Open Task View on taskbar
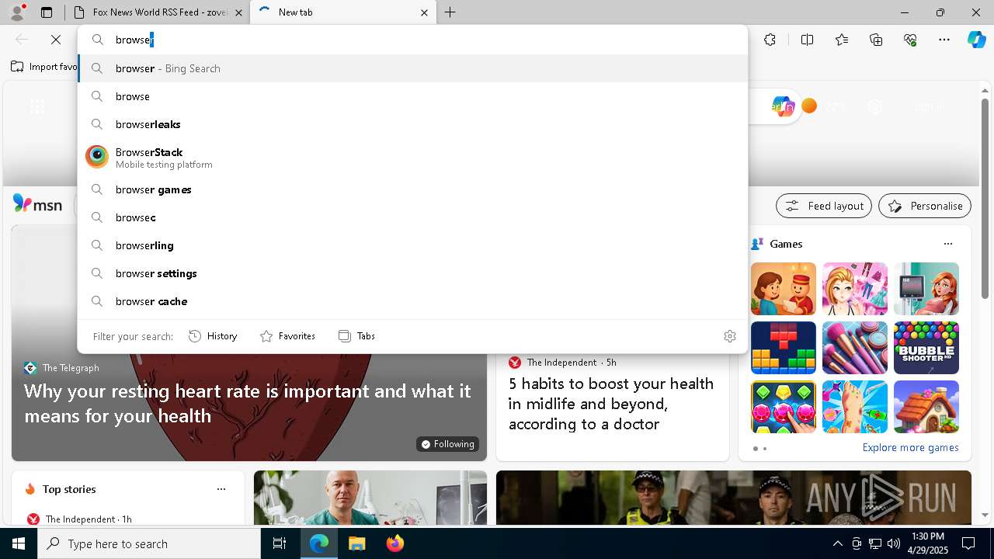The height and width of the screenshot is (559, 994). tap(280, 543)
